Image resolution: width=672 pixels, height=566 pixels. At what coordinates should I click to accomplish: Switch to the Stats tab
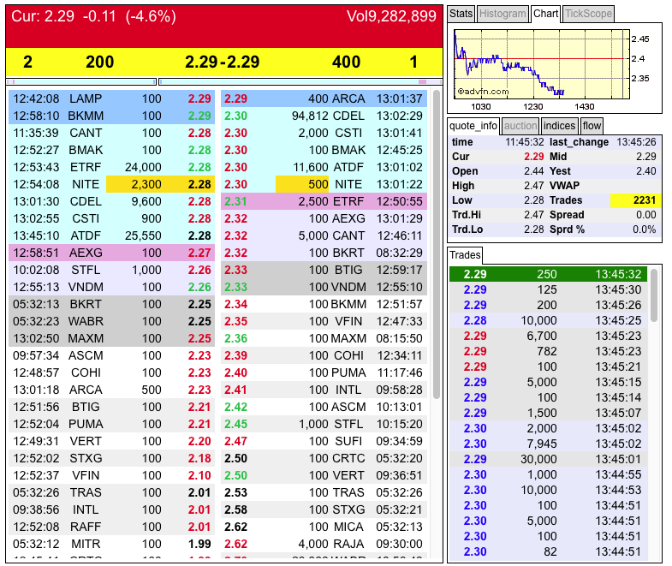click(461, 14)
